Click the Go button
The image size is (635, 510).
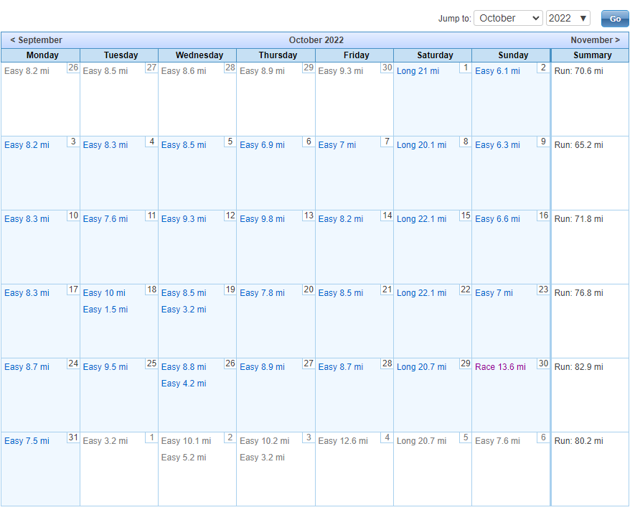click(614, 19)
